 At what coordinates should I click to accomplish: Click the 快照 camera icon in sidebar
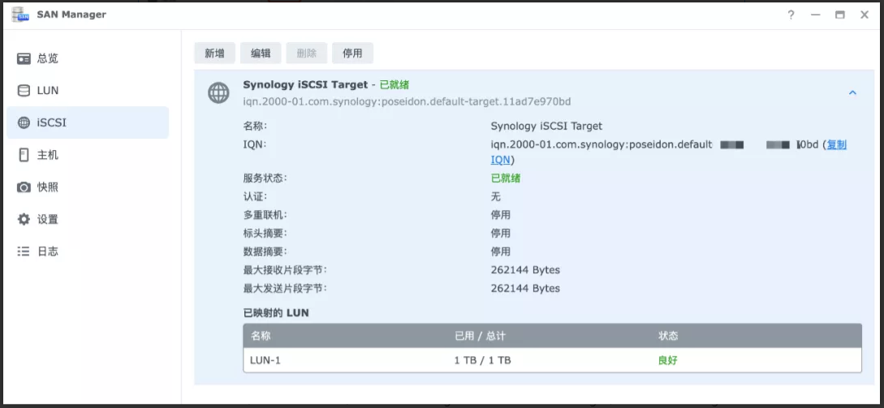(24, 187)
